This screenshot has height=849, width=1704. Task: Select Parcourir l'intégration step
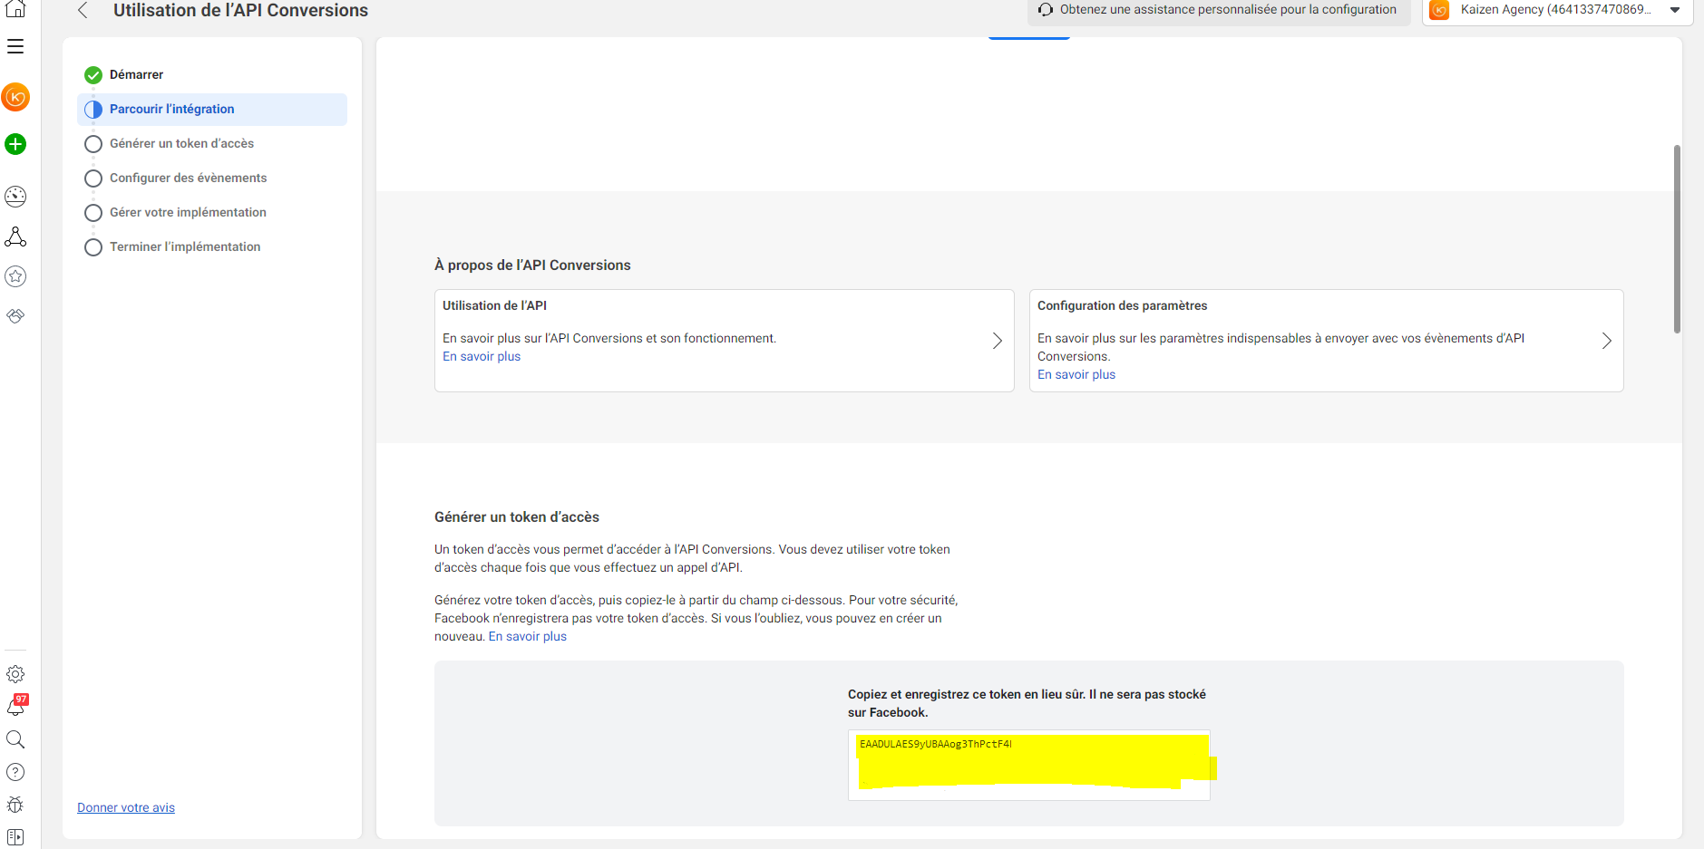click(212, 109)
